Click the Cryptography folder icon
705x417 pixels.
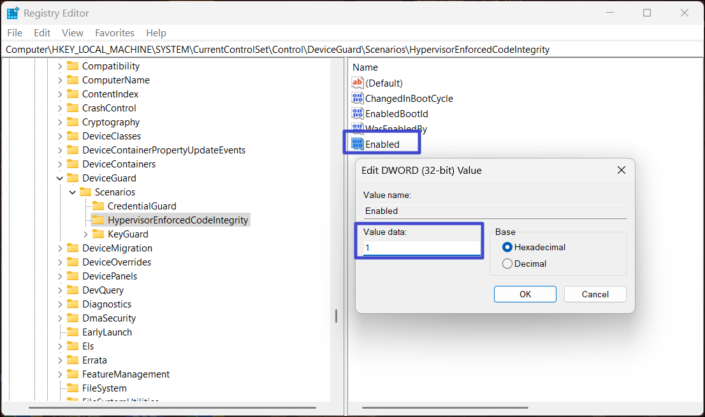pos(73,122)
